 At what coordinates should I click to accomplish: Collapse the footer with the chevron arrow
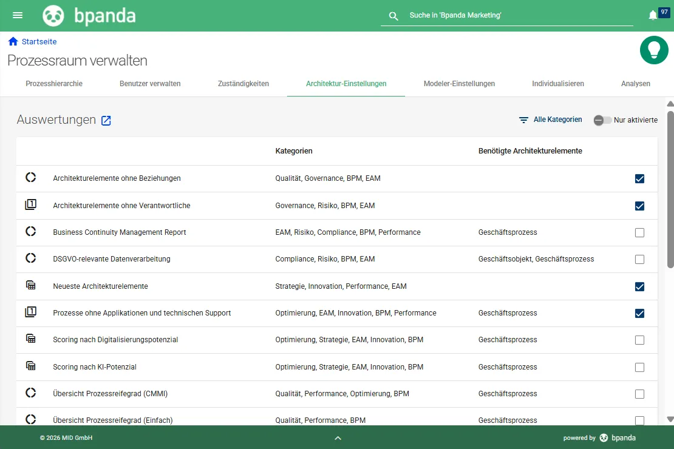point(338,437)
